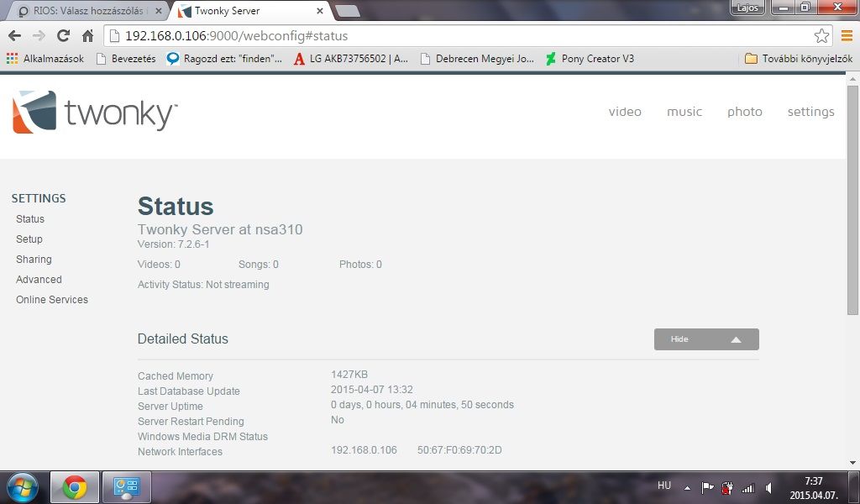Select Online Services in sidebar
860x504 pixels.
[51, 300]
